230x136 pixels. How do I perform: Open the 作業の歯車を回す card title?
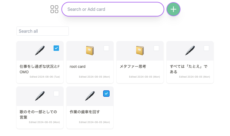coord(85,112)
